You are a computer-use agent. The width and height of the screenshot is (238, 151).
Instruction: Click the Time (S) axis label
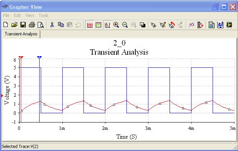click(126, 137)
